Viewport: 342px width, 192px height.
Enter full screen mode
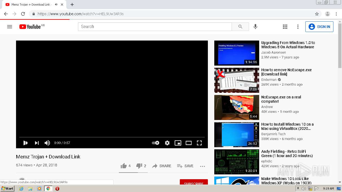tap(199, 143)
